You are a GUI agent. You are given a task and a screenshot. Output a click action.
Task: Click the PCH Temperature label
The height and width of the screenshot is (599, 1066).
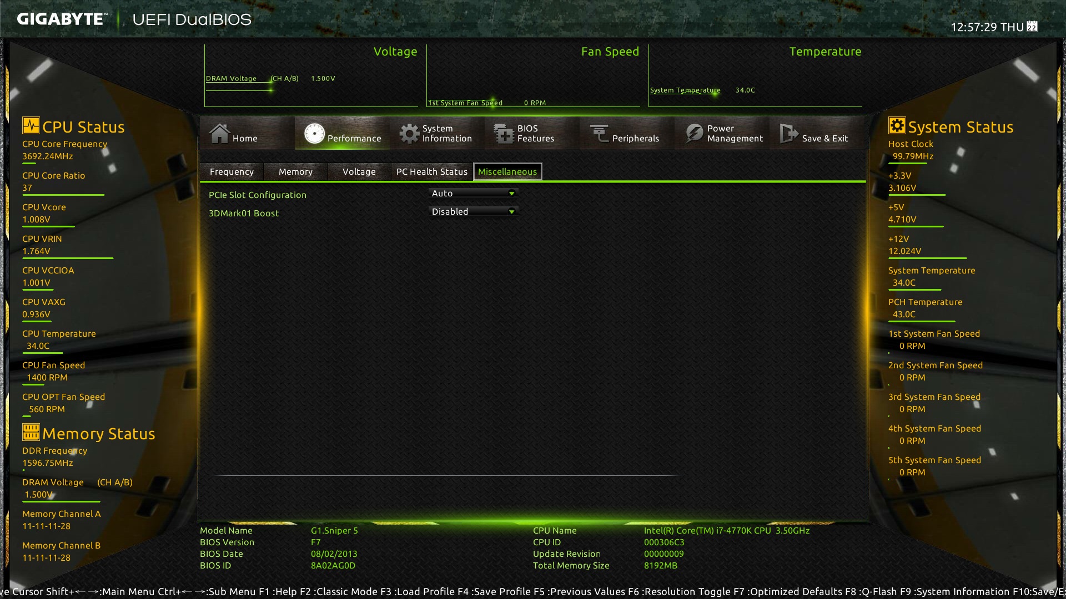[x=926, y=302]
